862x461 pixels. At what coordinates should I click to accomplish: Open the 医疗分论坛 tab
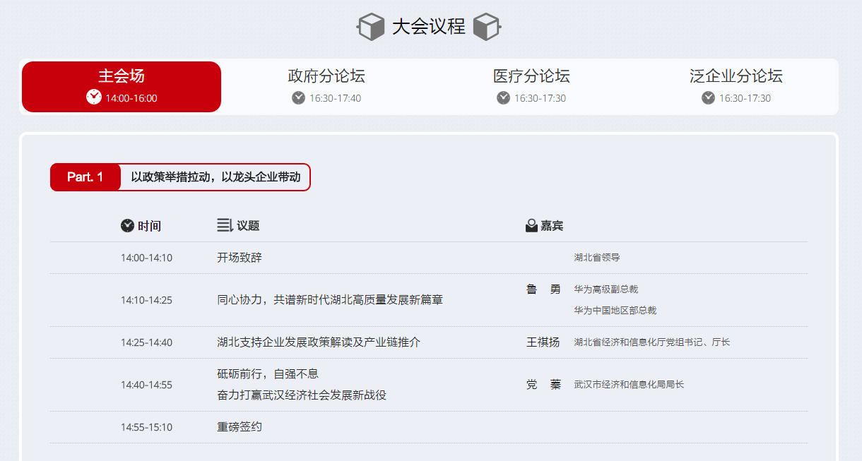[x=531, y=87]
